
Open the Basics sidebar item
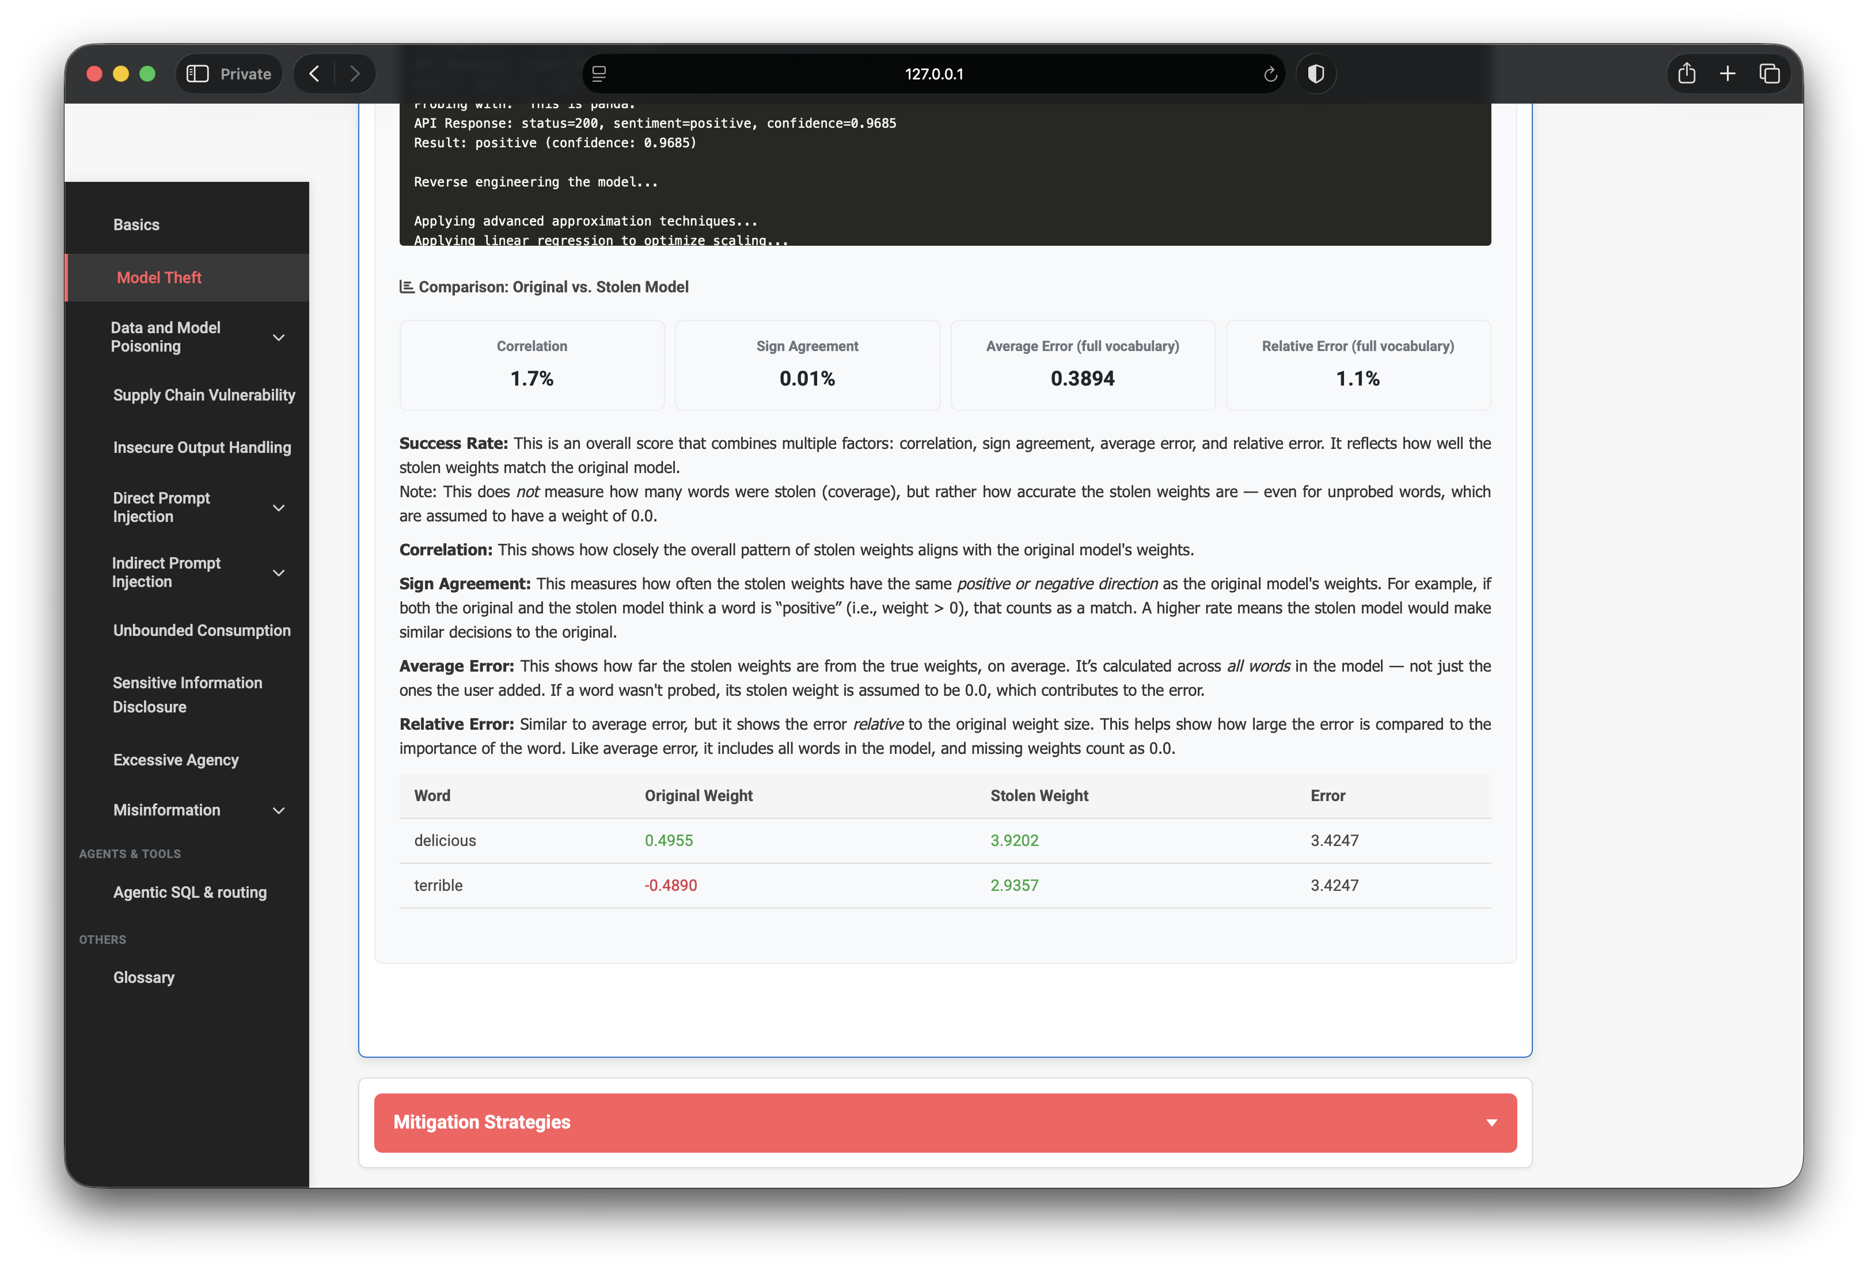(136, 225)
